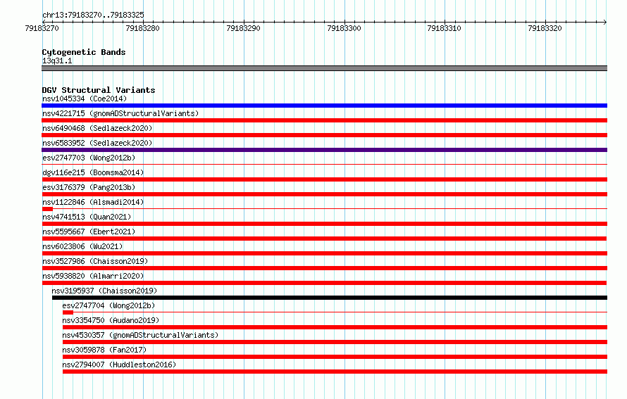Open nsv3354750 (Audano2019) variant label
The height and width of the screenshot is (399, 627).
coord(111,320)
